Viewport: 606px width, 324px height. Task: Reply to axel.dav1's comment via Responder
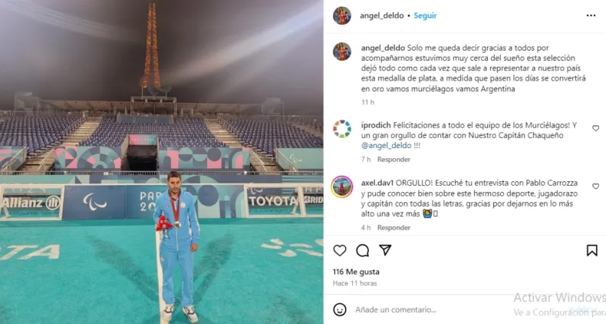pyautogui.click(x=394, y=228)
